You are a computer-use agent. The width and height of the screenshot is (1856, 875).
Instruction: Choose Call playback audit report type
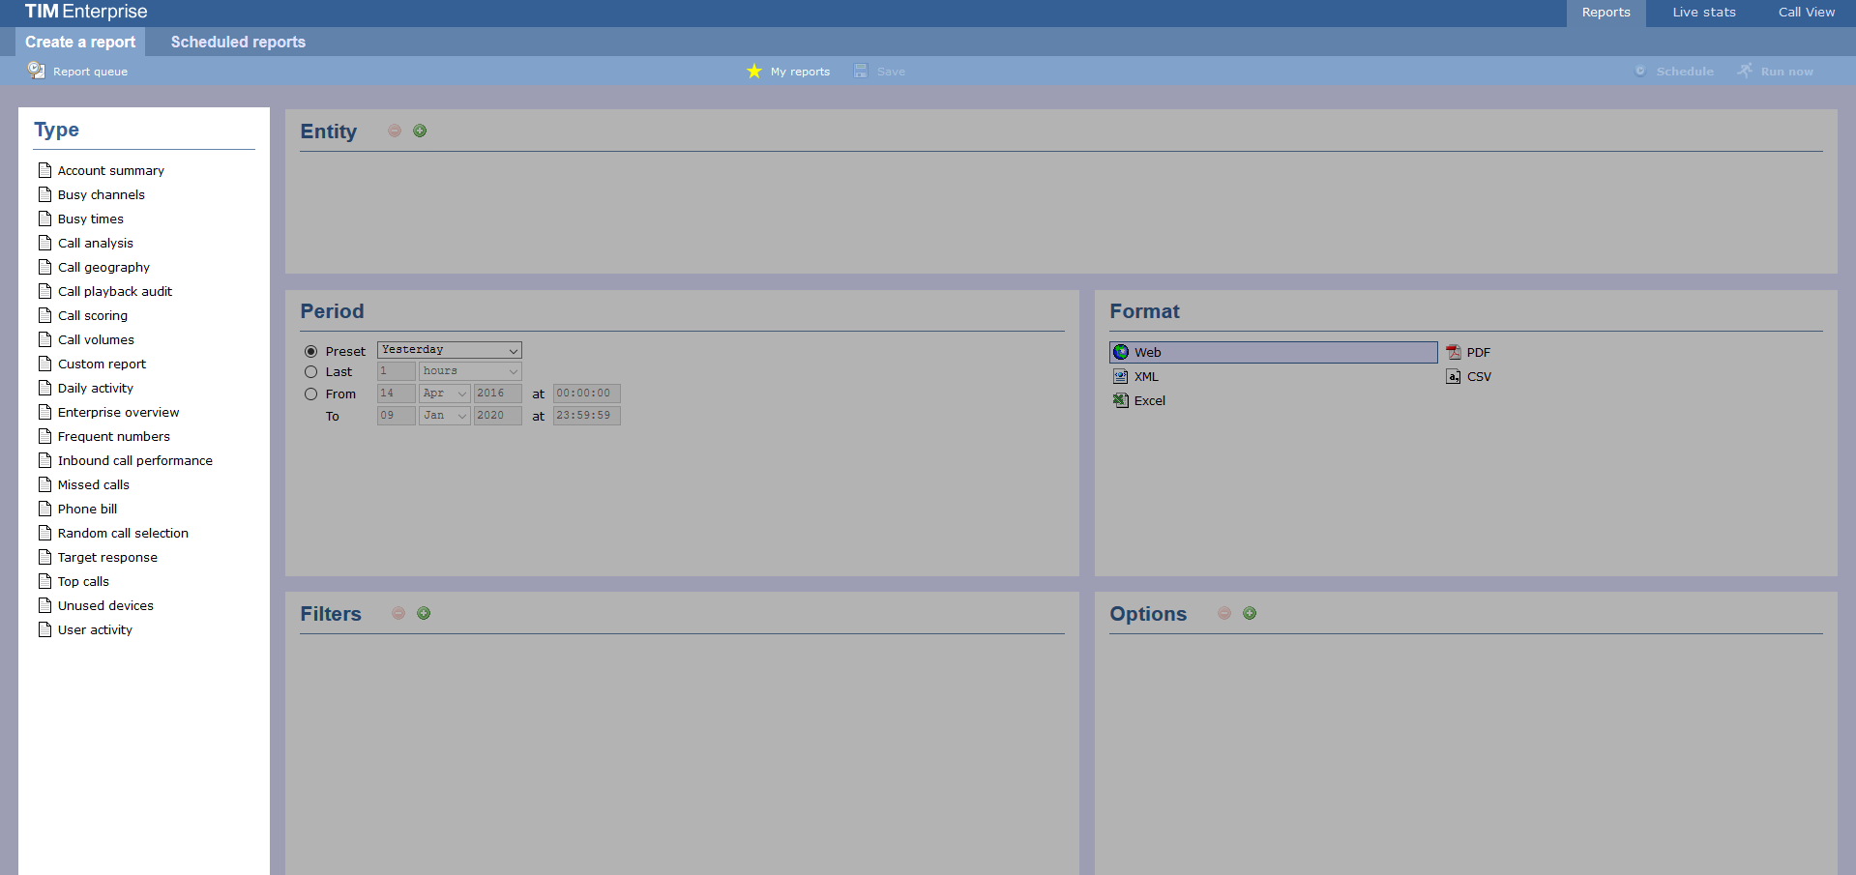tap(115, 291)
